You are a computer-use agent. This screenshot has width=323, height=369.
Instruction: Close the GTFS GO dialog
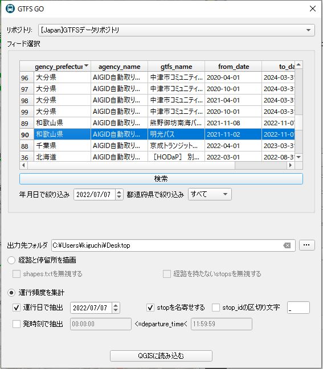click(313, 9)
